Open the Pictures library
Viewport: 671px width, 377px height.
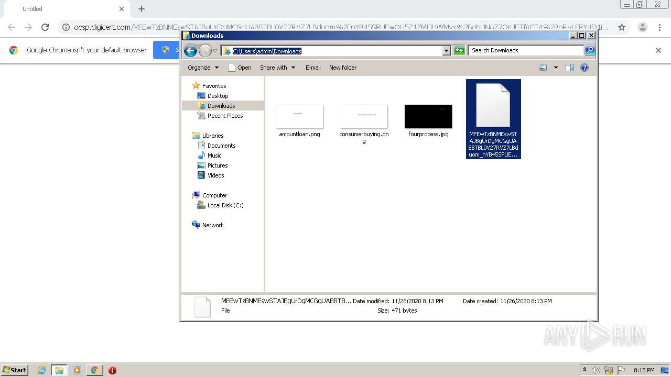click(x=212, y=165)
